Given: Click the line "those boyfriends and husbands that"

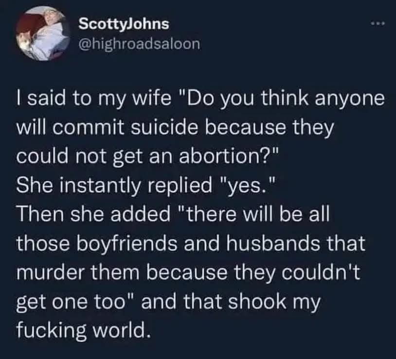Looking at the screenshot, I should click(191, 243).
